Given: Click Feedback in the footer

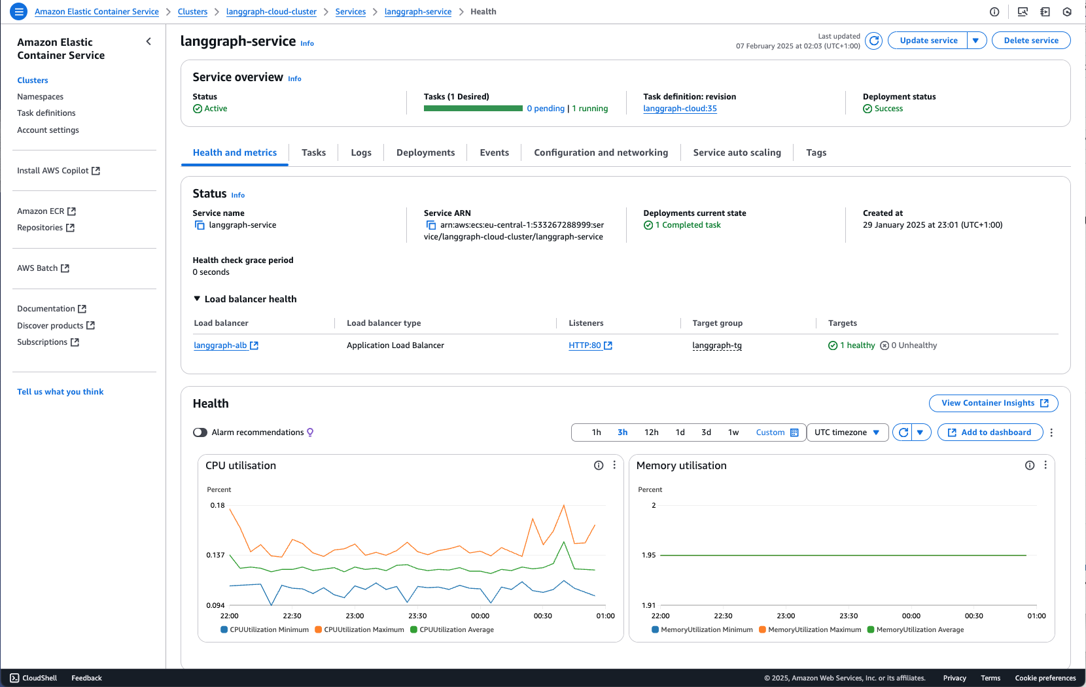Looking at the screenshot, I should [86, 678].
